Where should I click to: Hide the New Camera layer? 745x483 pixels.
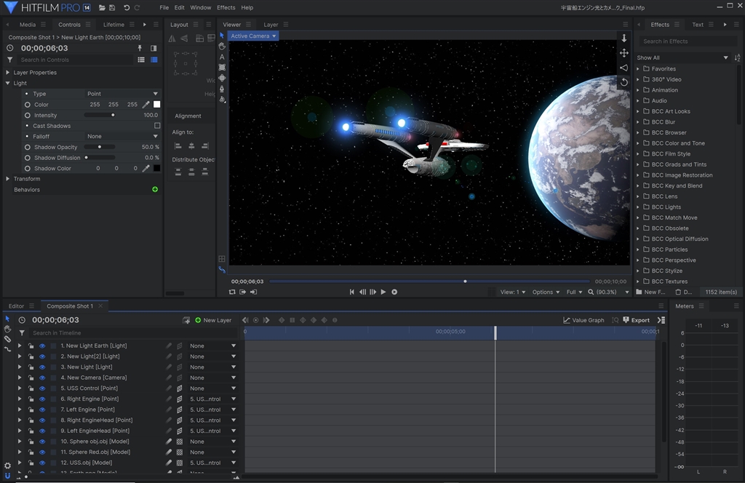coord(42,378)
